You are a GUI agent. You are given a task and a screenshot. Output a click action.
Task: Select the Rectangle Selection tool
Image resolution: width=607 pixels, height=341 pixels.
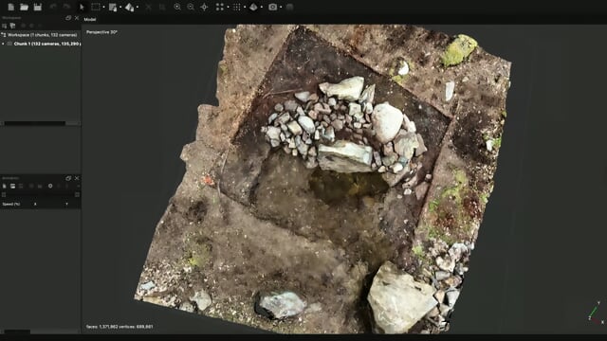[x=95, y=7]
